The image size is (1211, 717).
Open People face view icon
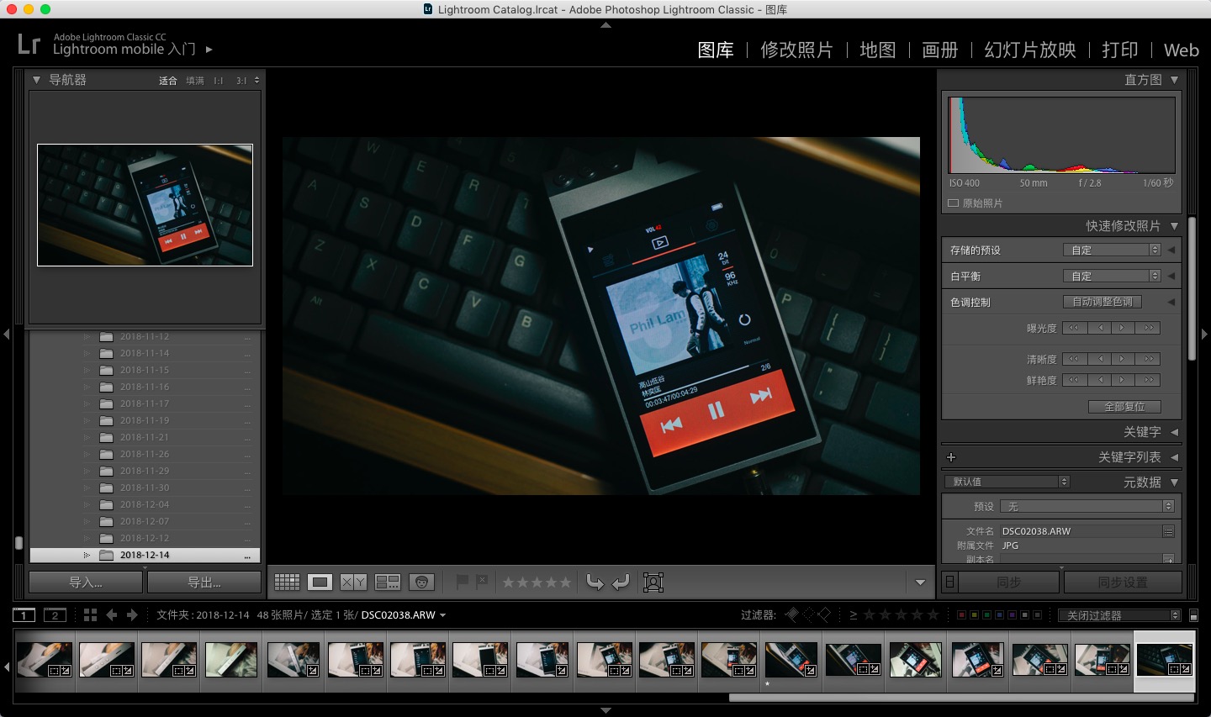(x=421, y=582)
